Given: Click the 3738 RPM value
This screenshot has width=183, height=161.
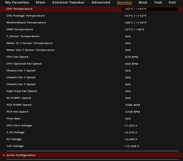Looking at the screenshot, I should coord(133,112).
